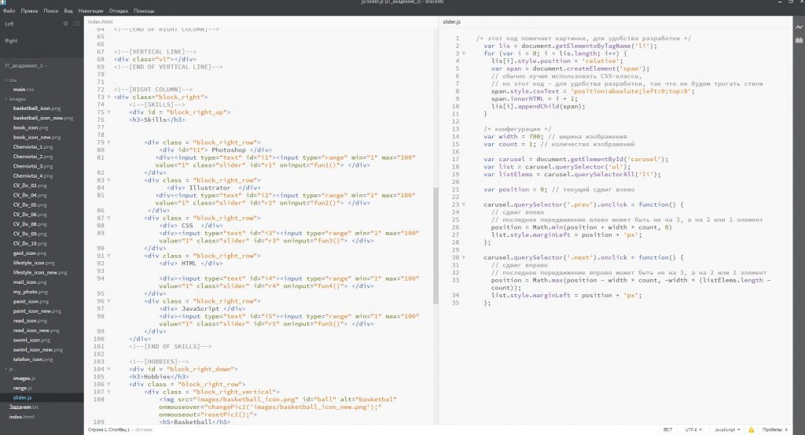805x435 pixels.
Task: Open Chernivtsi_1.png in the file tree
Action: click(33, 147)
